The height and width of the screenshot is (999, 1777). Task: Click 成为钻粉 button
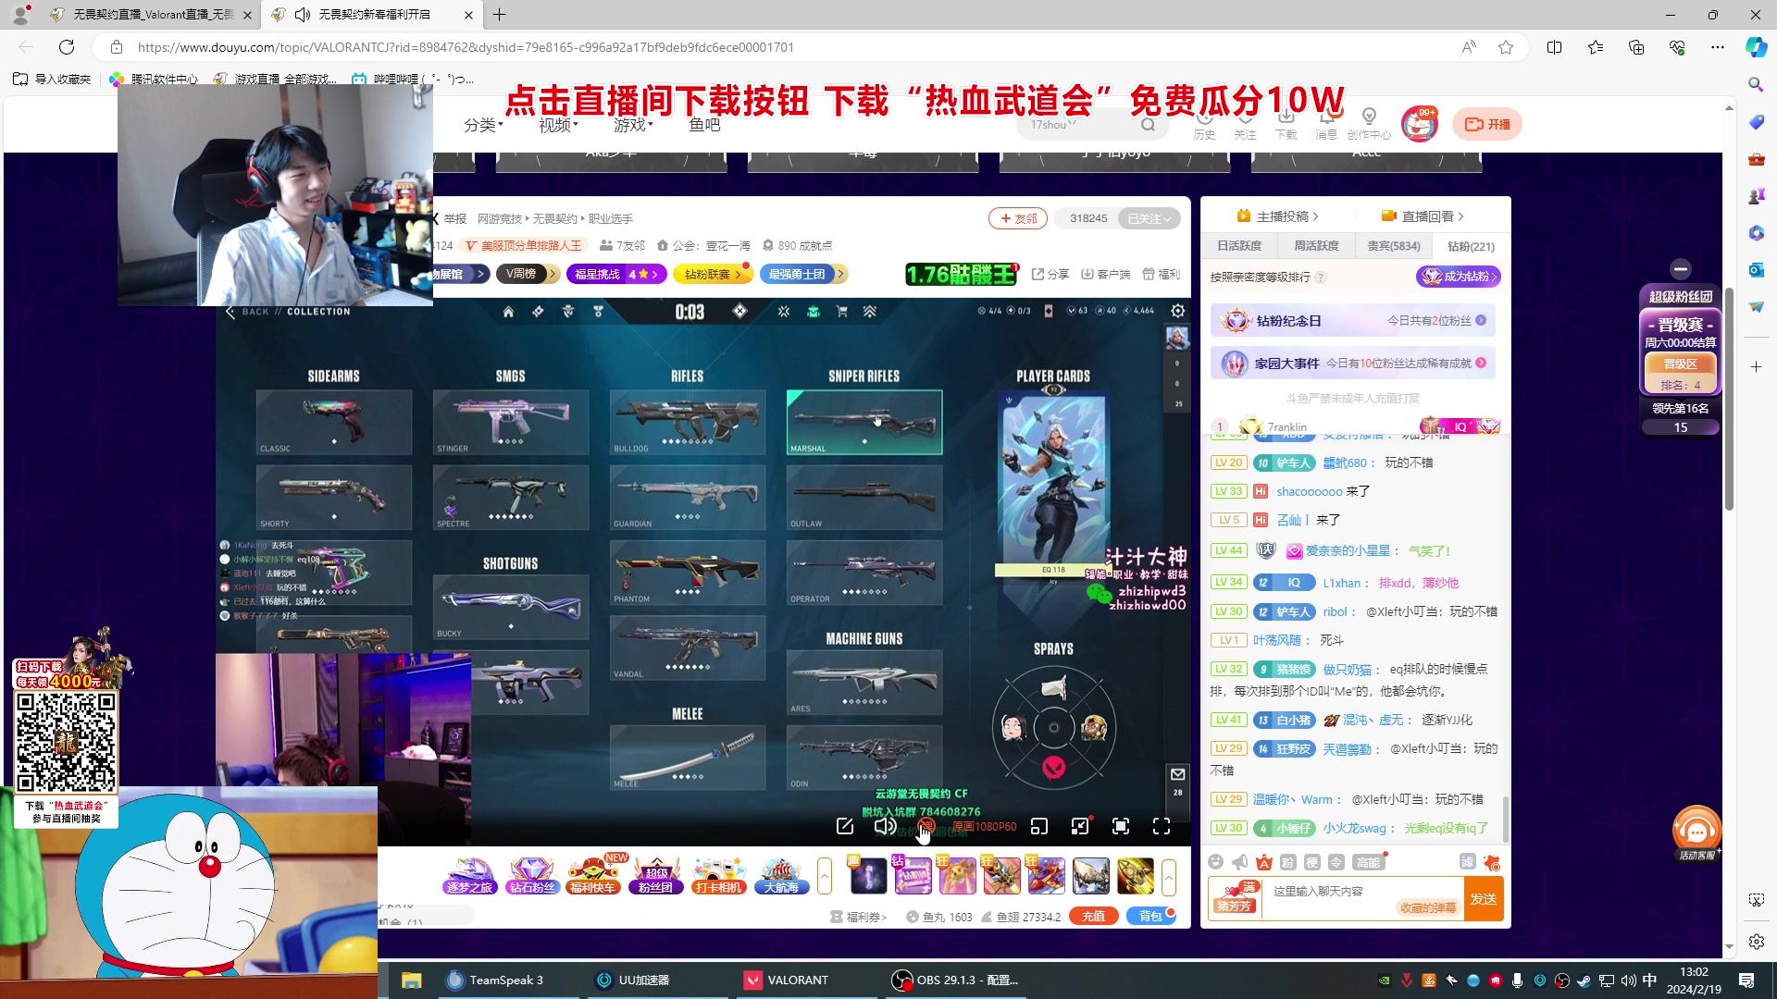click(x=1458, y=277)
